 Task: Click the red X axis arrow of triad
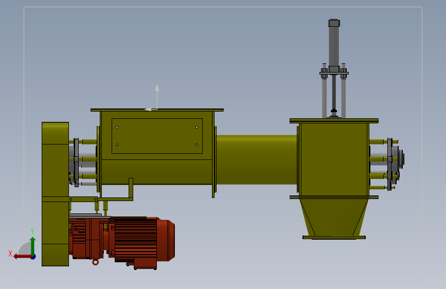coord(22,257)
